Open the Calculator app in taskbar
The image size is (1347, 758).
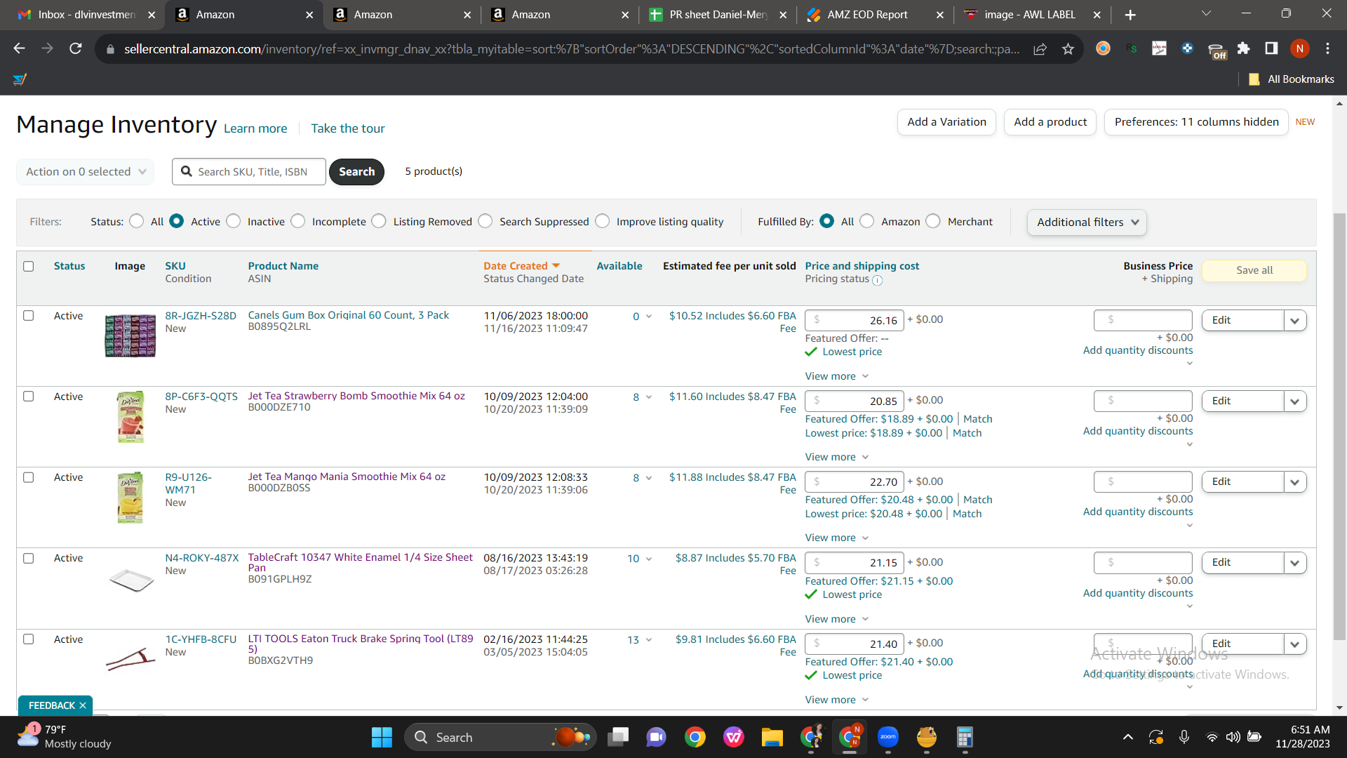point(965,738)
